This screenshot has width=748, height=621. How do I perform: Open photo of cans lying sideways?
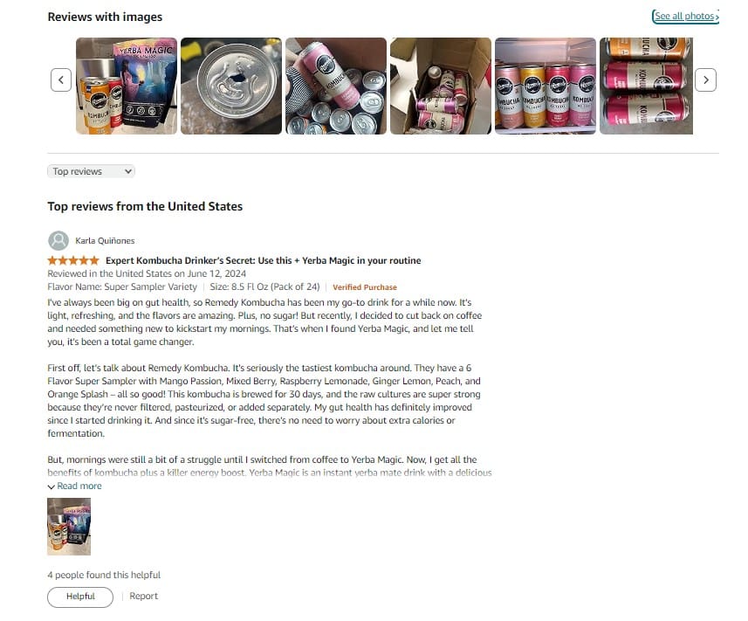coord(646,86)
